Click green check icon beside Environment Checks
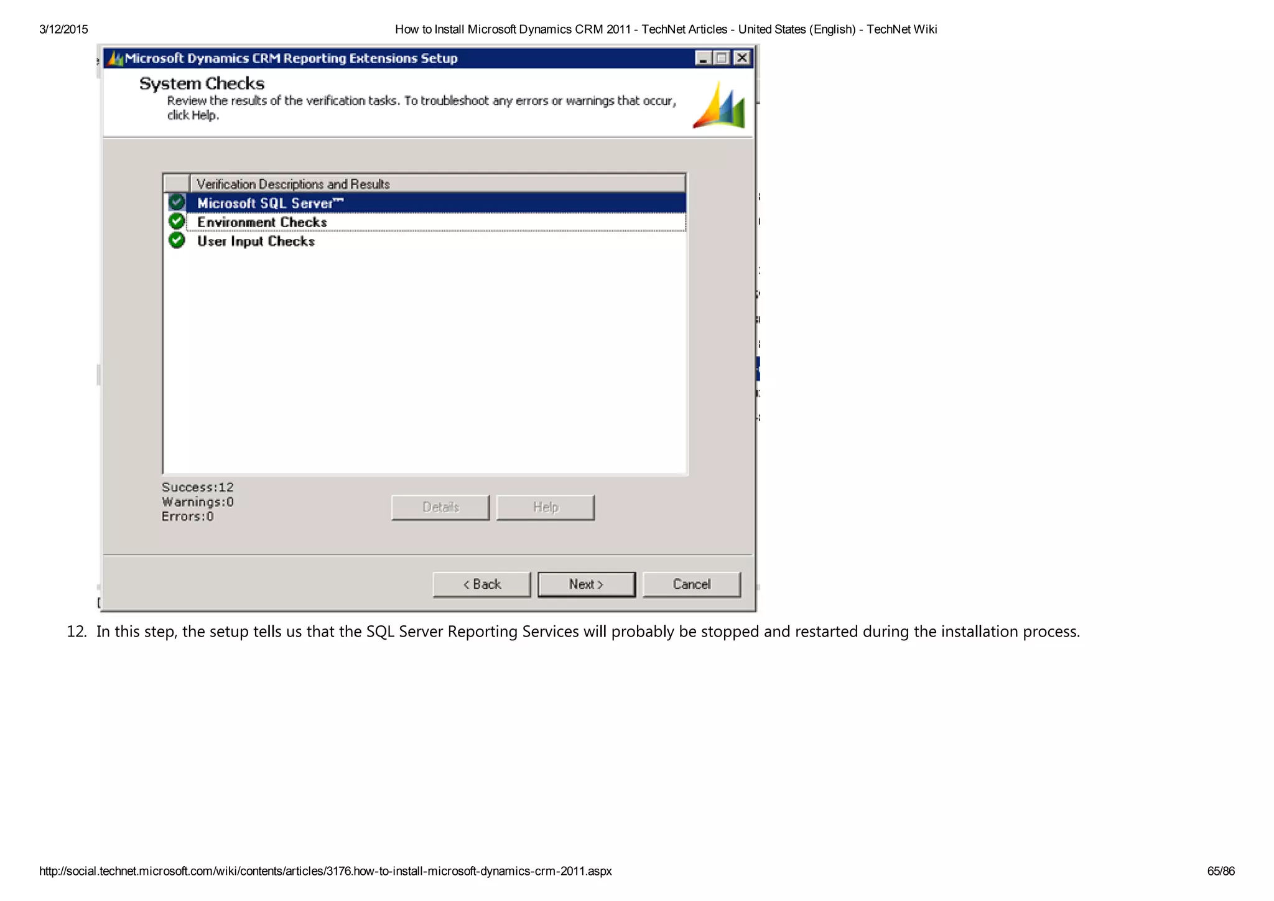 pos(177,222)
